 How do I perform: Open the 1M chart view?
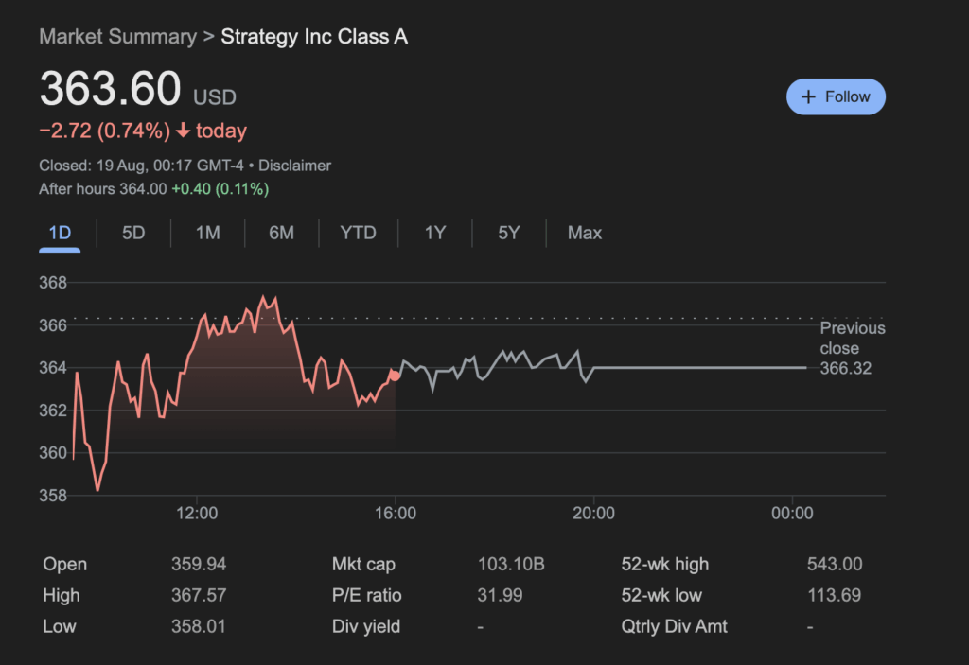click(207, 233)
